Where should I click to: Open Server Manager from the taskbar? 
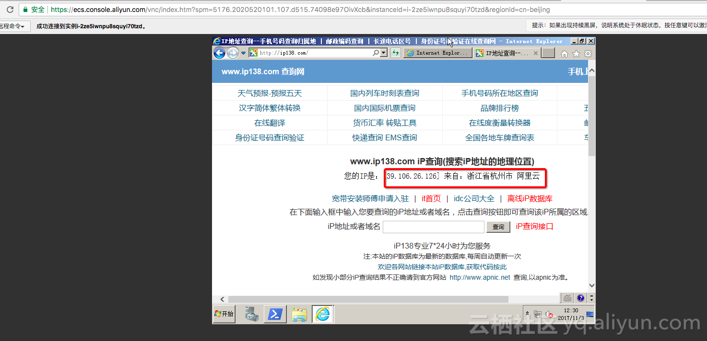point(252,314)
